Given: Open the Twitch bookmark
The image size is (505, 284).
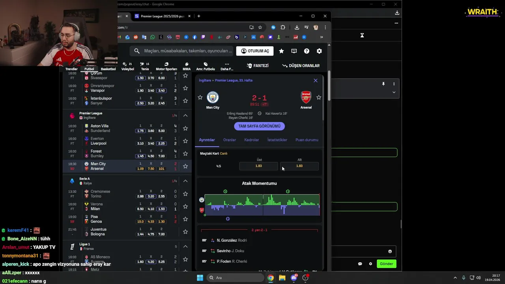Looking at the screenshot, I should coord(203,37).
